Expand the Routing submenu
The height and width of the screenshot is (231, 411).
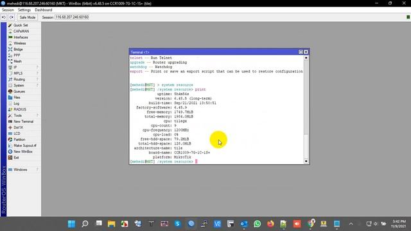click(24, 80)
